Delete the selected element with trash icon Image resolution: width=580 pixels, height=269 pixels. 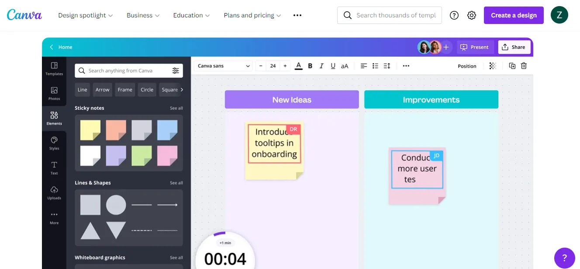(x=524, y=66)
